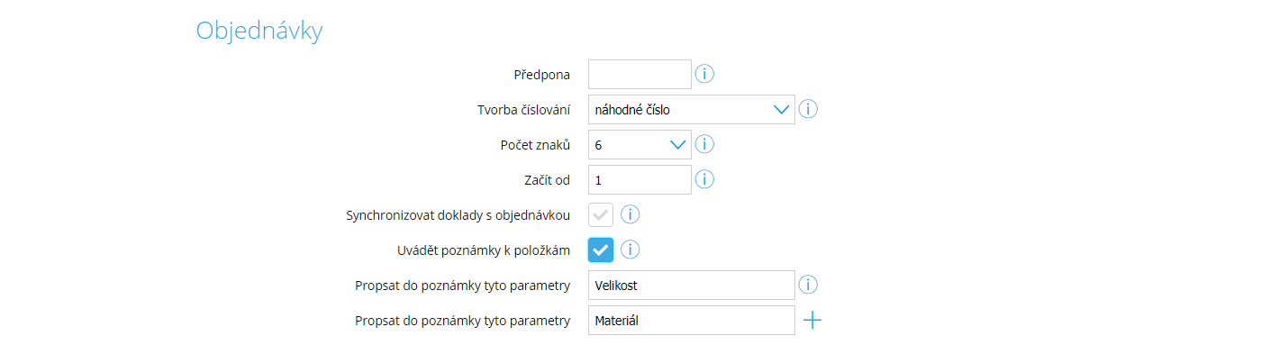The width and height of the screenshot is (1261, 345).
Task: Show info for Tvorba číslování setting
Action: coord(808,109)
